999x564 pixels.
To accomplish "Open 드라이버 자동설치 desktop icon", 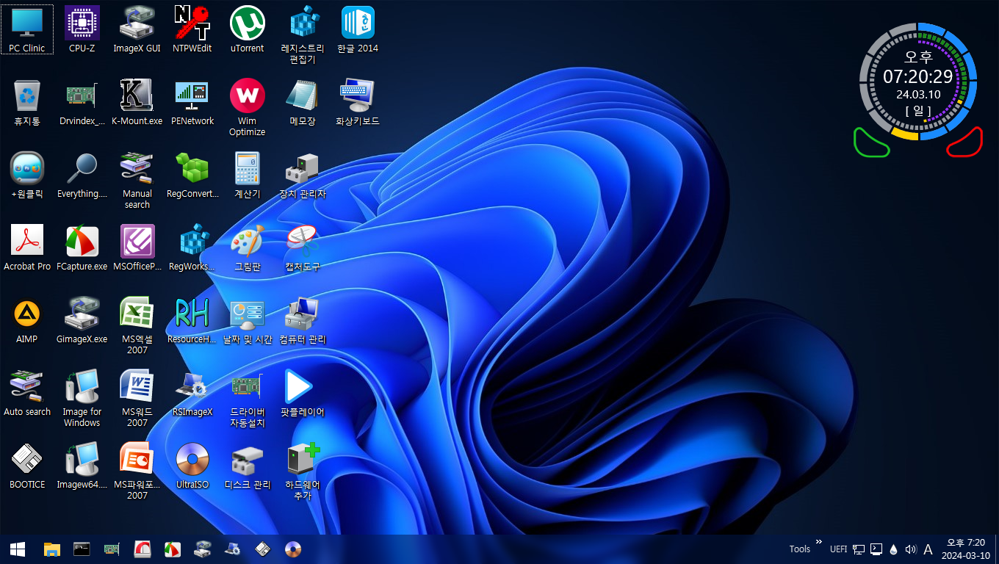I will [248, 399].
